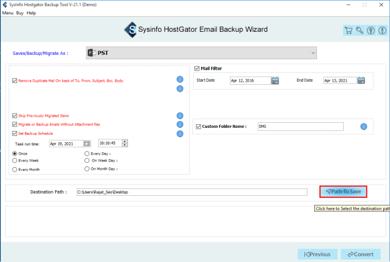Uncheck Remove Duplicate Mail checkbox

coord(14,80)
